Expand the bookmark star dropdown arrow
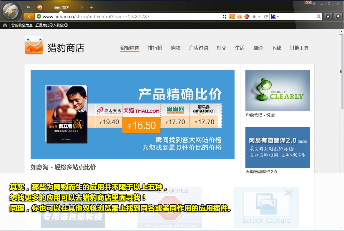The height and width of the screenshot is (231, 344). click(259, 17)
